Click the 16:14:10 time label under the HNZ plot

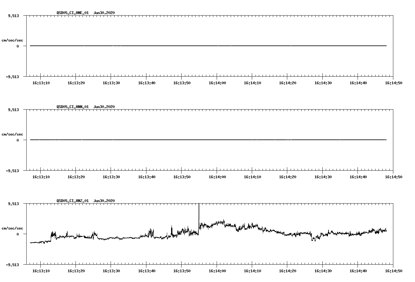[252, 271]
